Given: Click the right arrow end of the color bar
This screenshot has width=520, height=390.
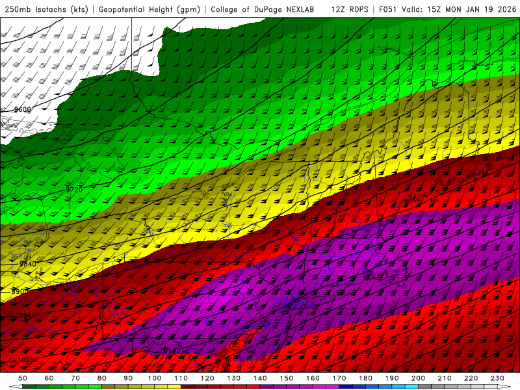Looking at the screenshot, I should tap(504, 386).
